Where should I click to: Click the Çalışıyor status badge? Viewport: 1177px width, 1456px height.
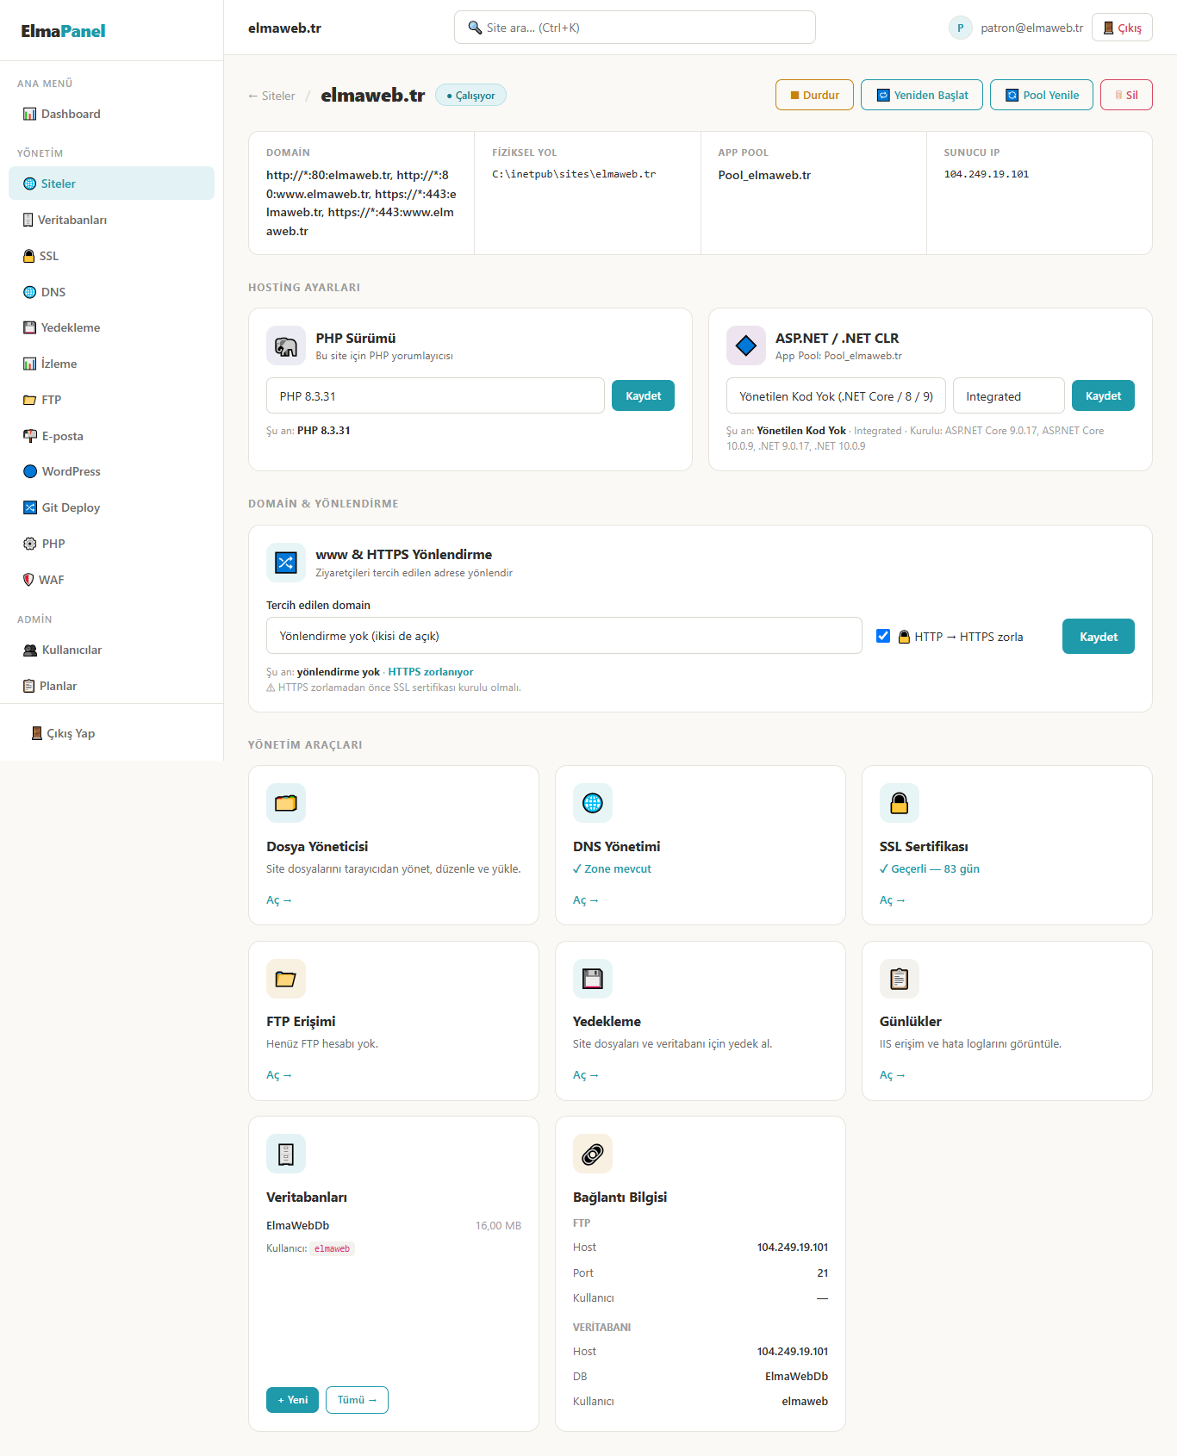tap(470, 95)
